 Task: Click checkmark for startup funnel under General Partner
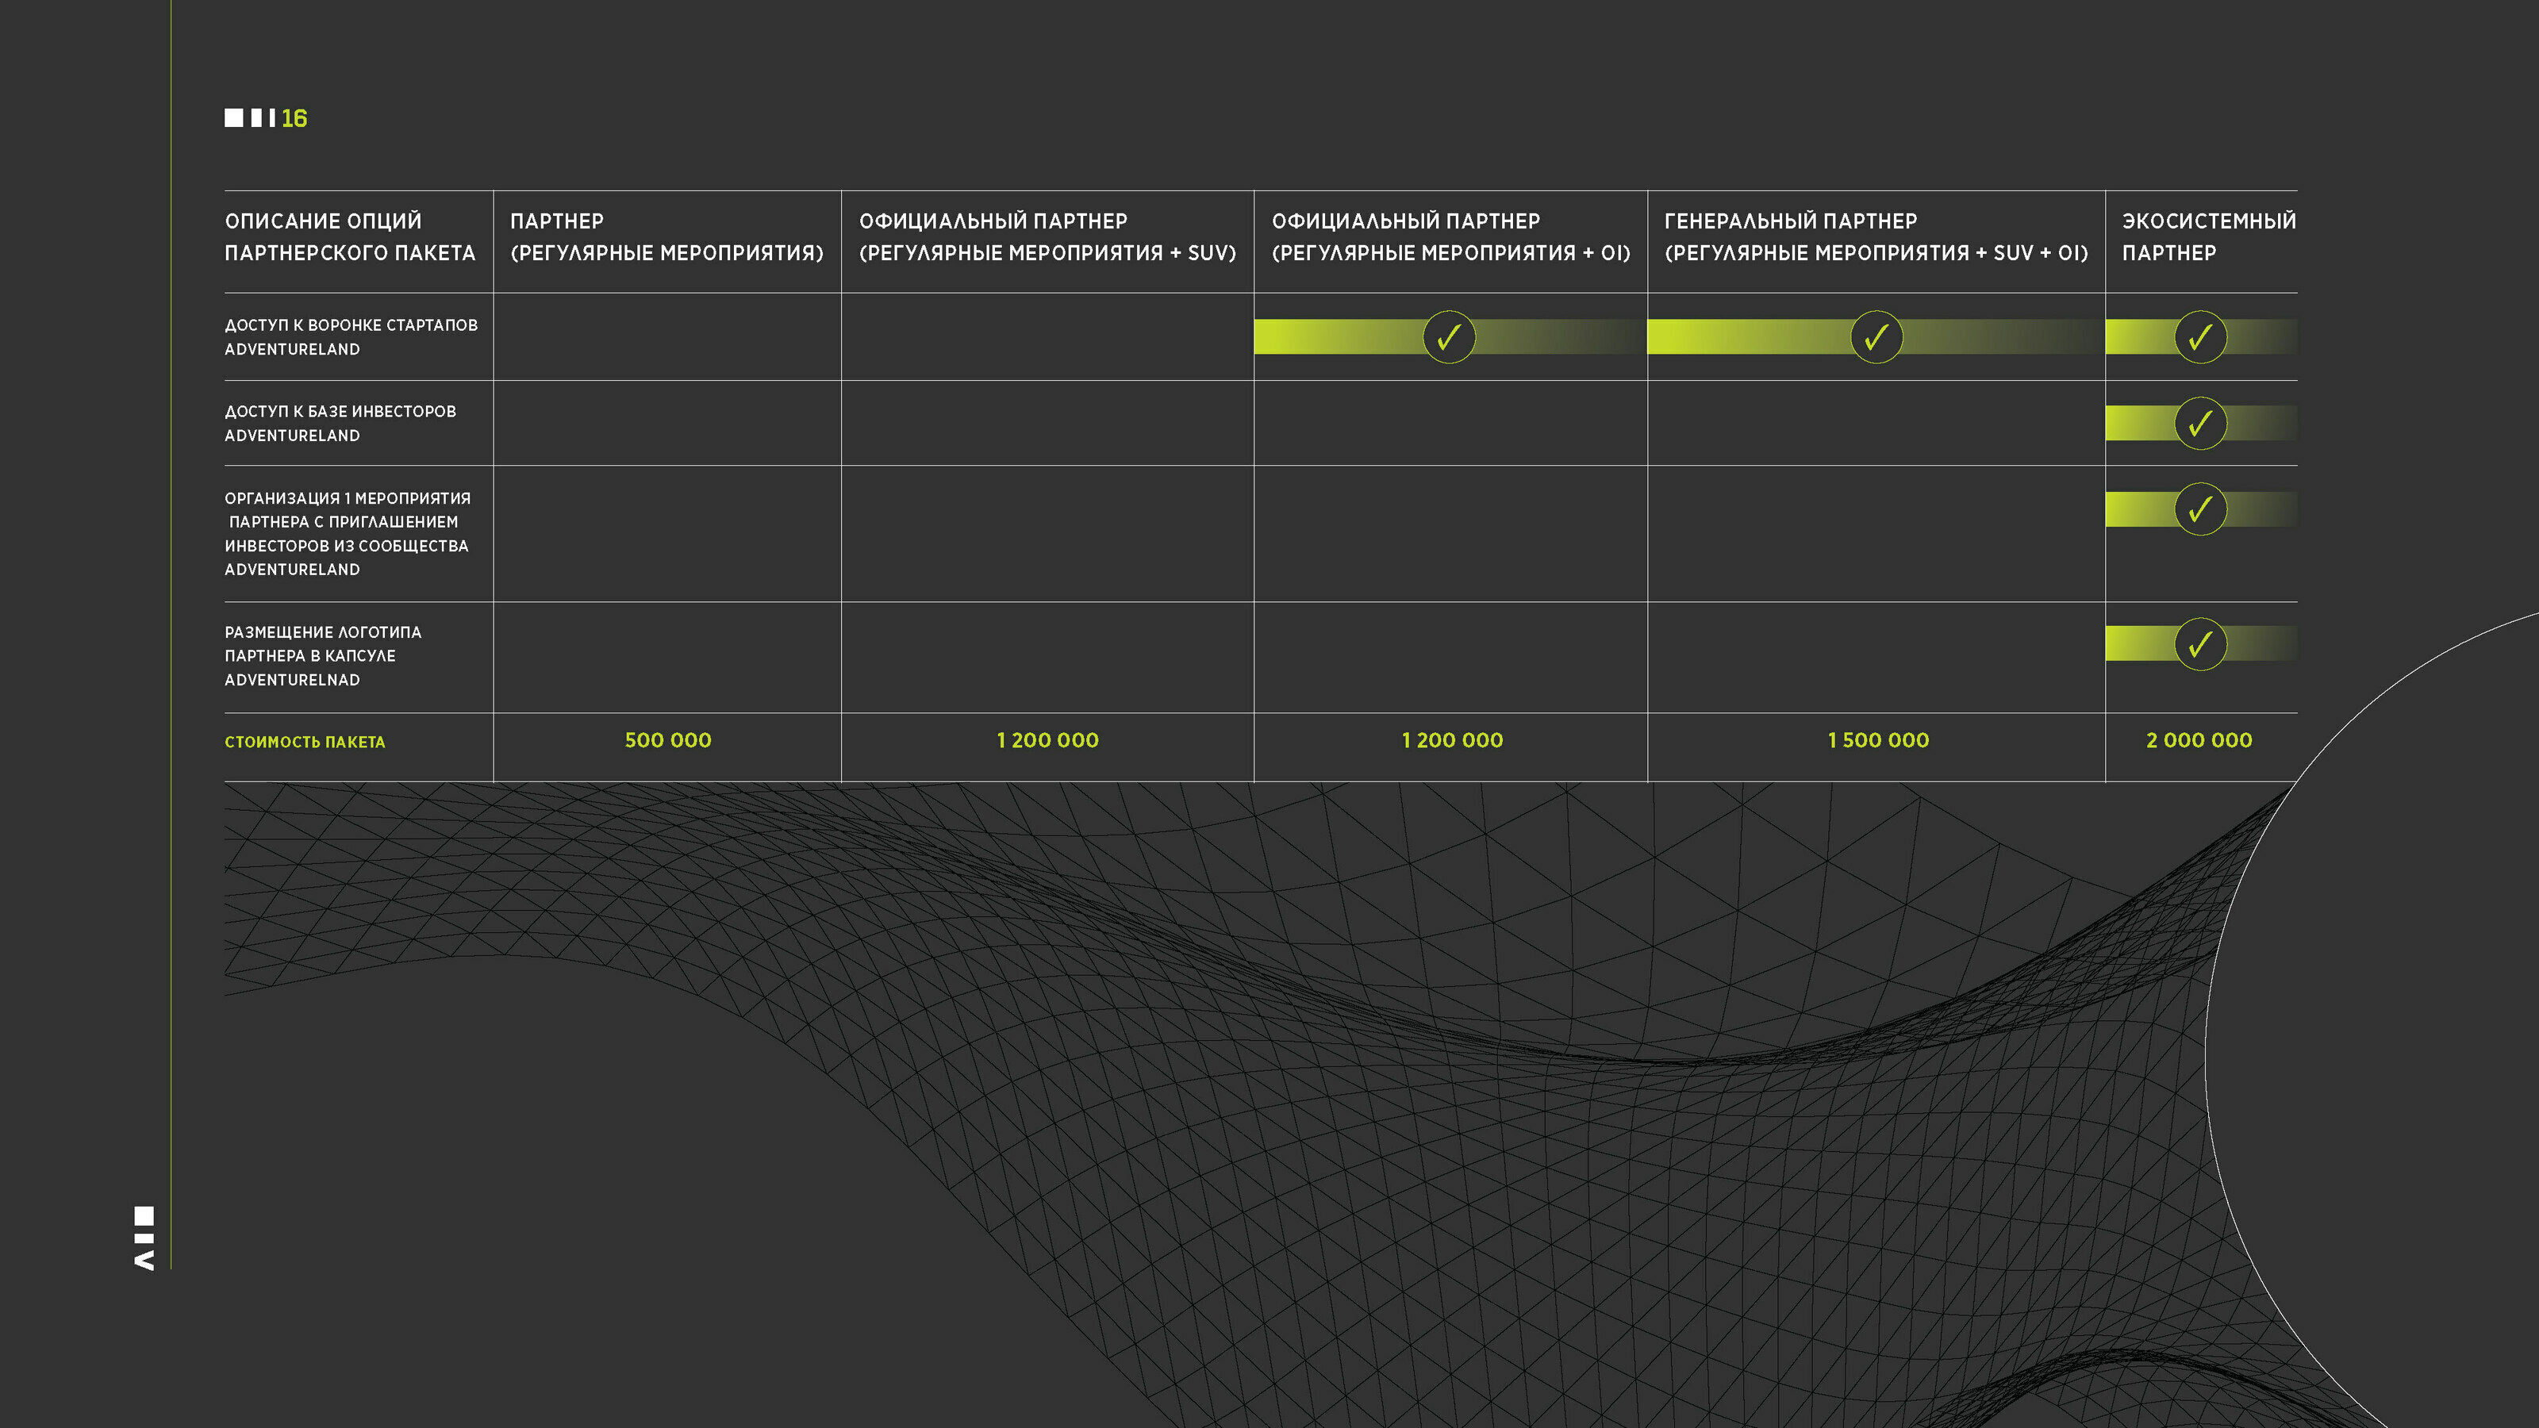tap(1876, 337)
